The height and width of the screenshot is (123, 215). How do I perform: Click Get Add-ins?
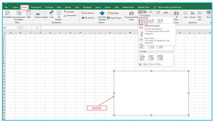(x=88, y=13)
